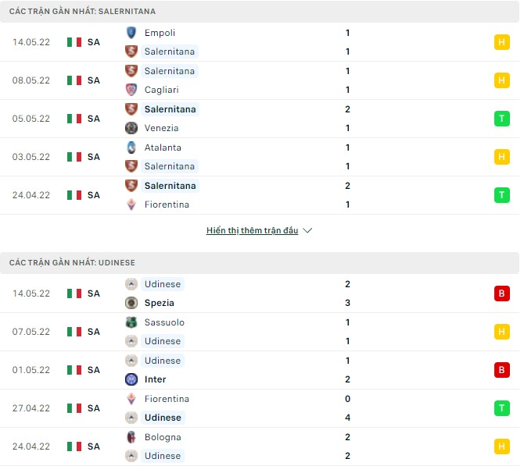Open the Salernitana recent matches header
This screenshot has width=524, height=466.
pyautogui.click(x=82, y=12)
